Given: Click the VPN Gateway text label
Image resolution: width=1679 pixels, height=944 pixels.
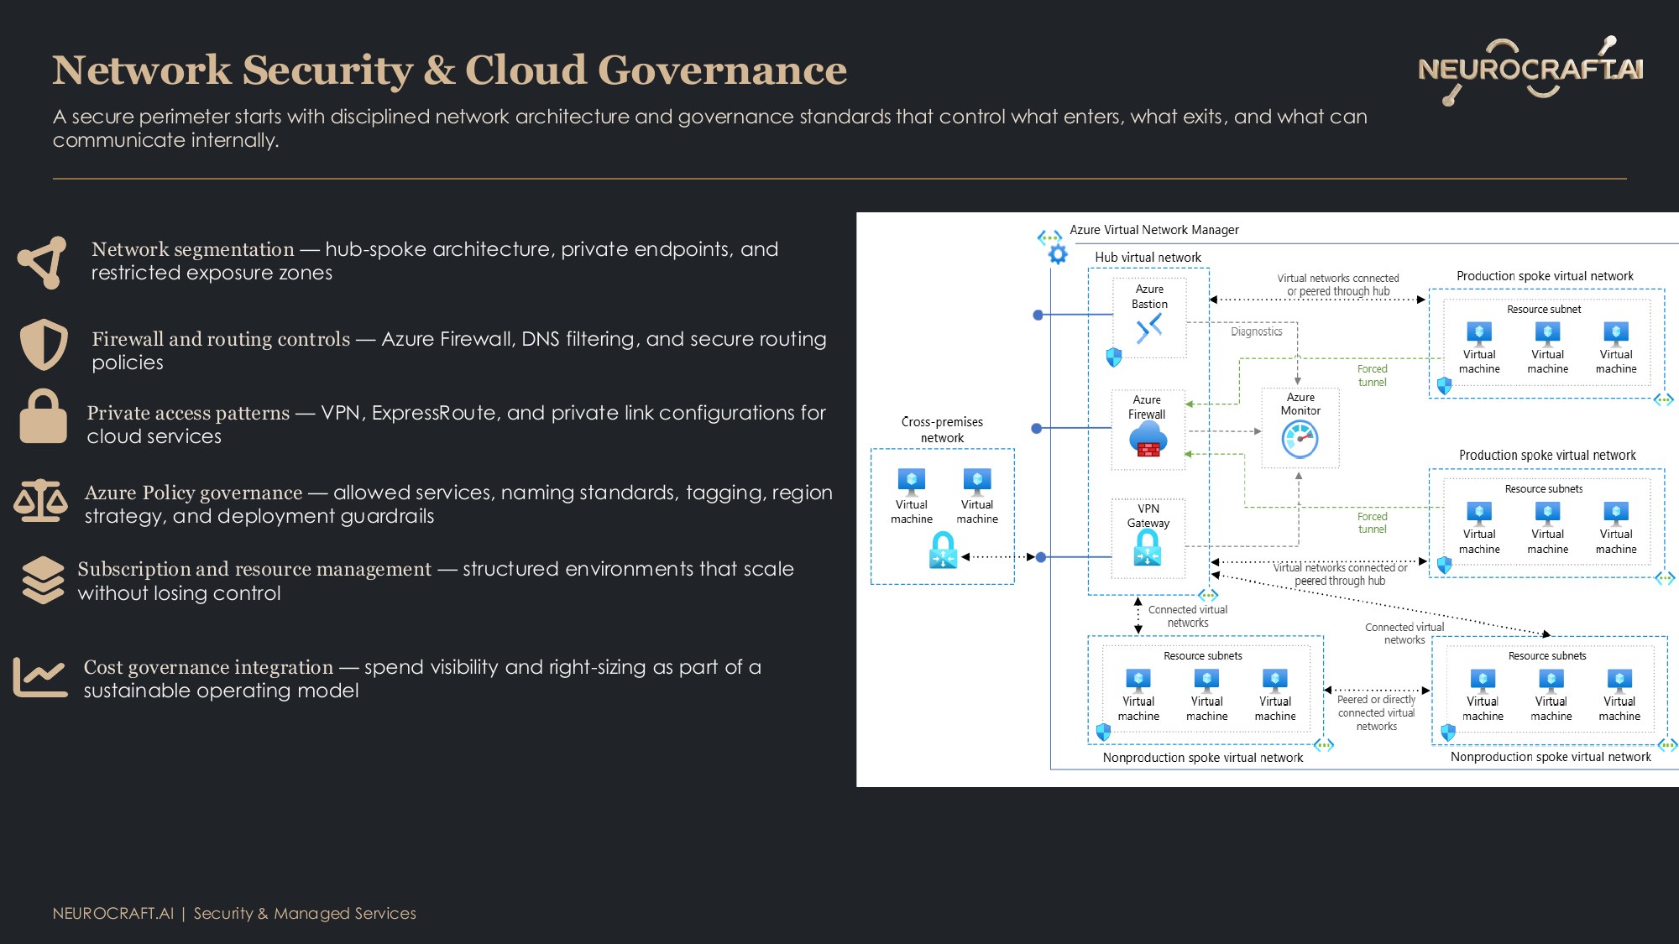Looking at the screenshot, I should click(1148, 515).
